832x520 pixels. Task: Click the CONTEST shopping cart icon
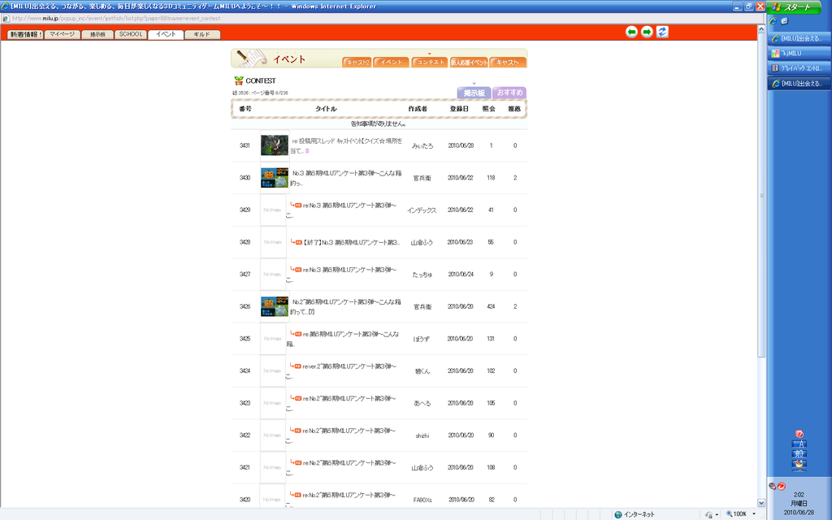pyautogui.click(x=238, y=80)
